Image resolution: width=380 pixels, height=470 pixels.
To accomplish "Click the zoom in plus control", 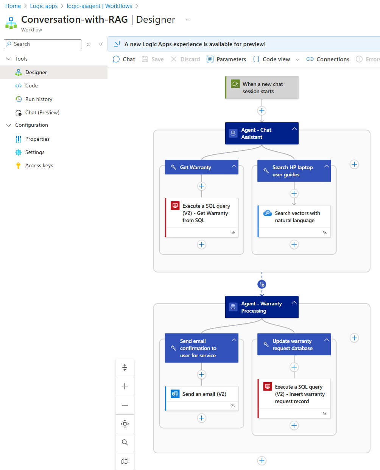I will tap(125, 386).
